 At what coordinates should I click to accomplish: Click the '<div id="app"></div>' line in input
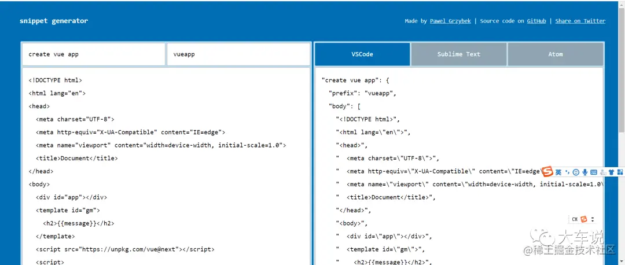71,197
